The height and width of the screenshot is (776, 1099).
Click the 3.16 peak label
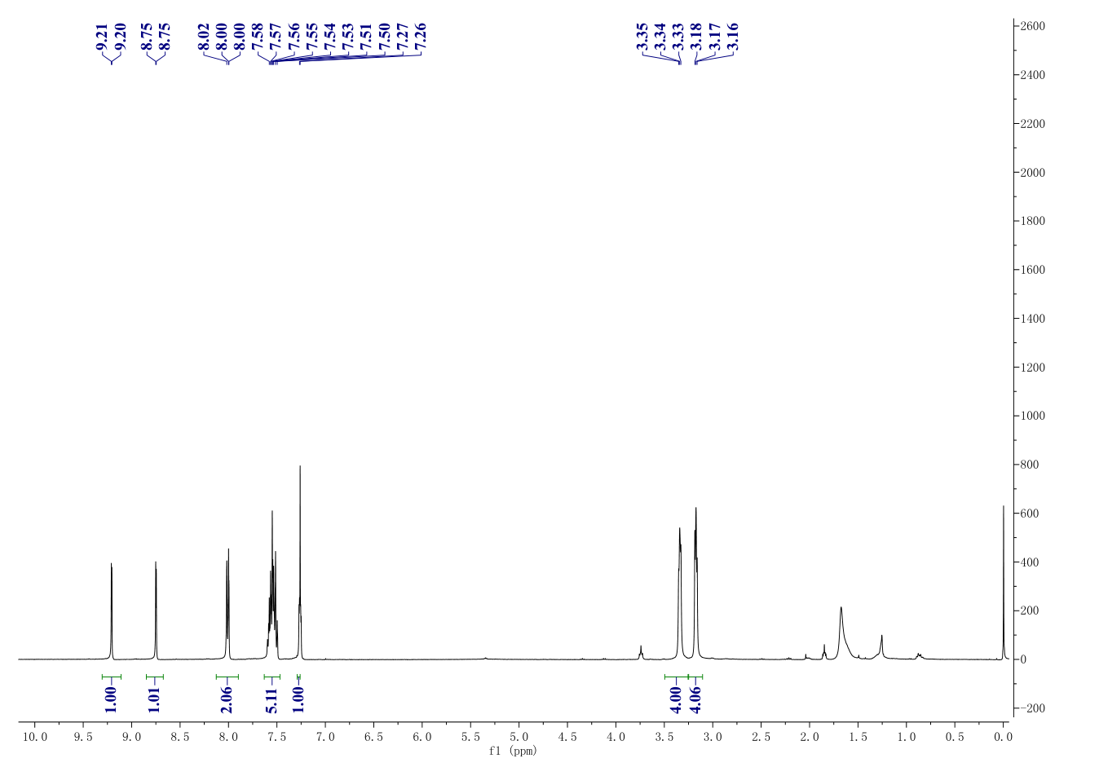coord(733,37)
